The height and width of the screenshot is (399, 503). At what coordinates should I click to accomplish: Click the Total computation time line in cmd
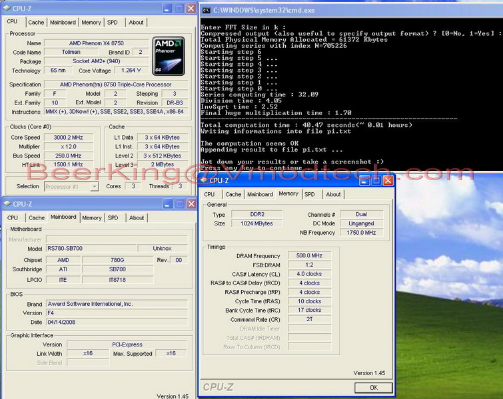coord(306,125)
